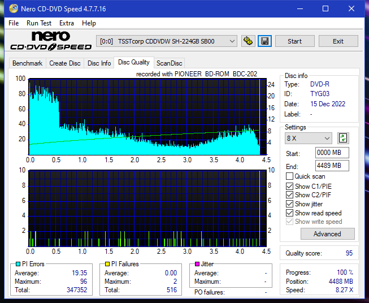Click the Speed 8.27 X value
The width and height of the screenshot is (369, 303).
344,290
